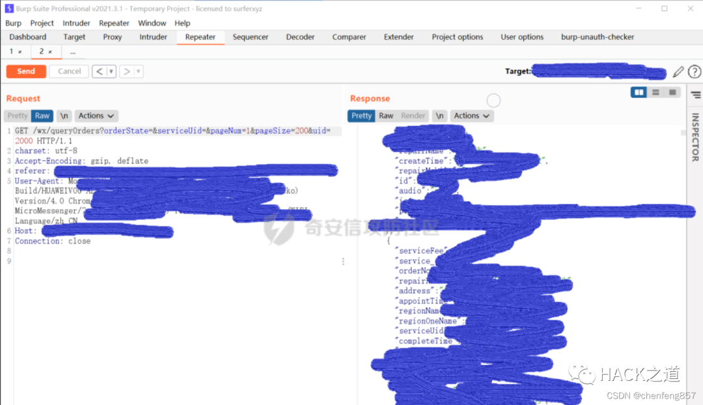This screenshot has height=405, width=703.
Task: Select Repeater sub-tab 1
Action: (11, 51)
